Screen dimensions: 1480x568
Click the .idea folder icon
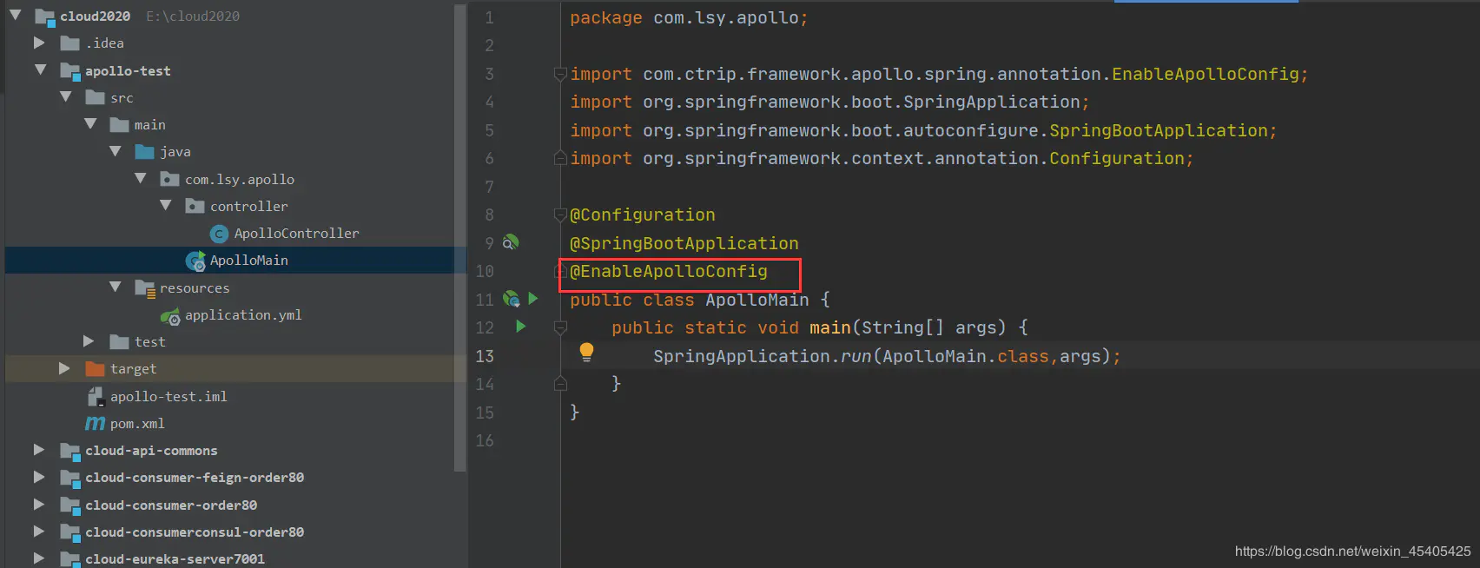coord(70,43)
